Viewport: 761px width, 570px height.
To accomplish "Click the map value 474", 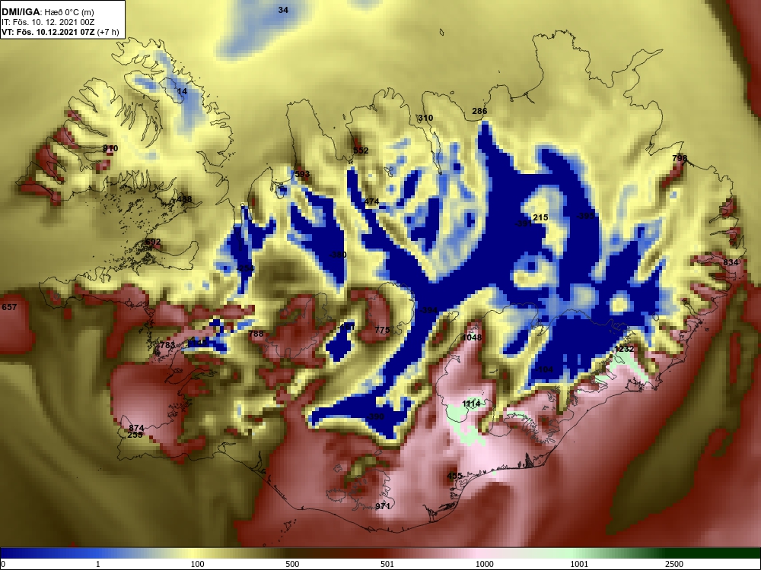I will [371, 201].
